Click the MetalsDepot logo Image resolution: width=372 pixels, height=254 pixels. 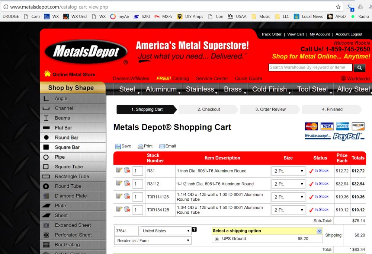(86, 52)
